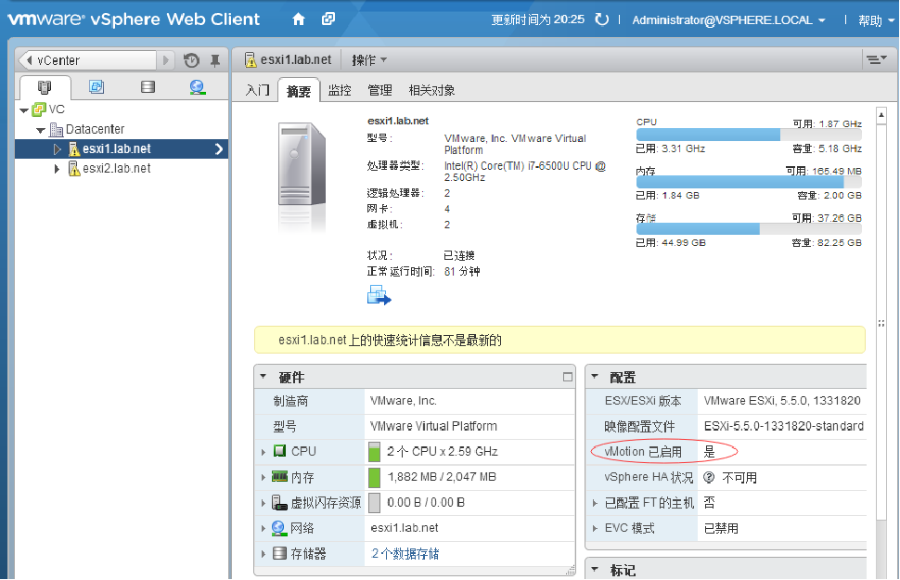The height and width of the screenshot is (580, 900).
Task: Click the esxi2.lab.net host warning icon
Action: click(x=74, y=169)
